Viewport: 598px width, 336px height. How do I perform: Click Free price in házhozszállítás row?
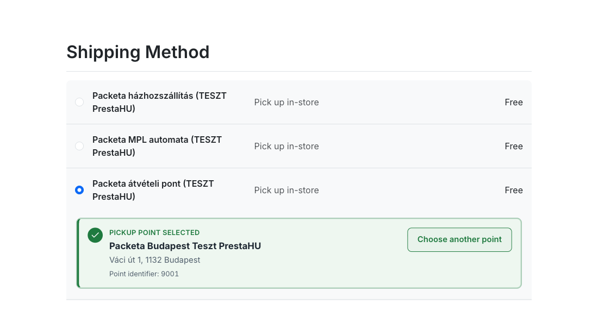[x=514, y=102]
